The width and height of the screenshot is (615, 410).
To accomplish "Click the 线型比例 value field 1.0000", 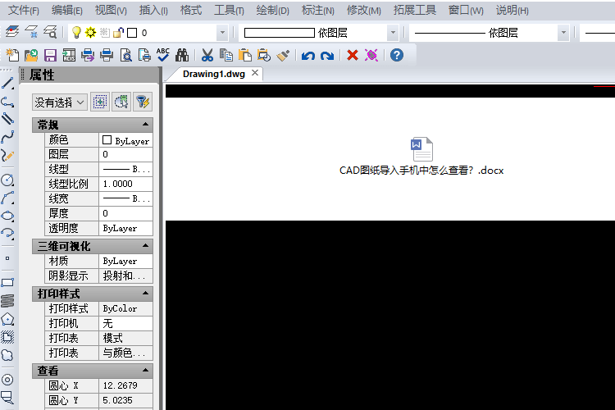I will (x=125, y=184).
